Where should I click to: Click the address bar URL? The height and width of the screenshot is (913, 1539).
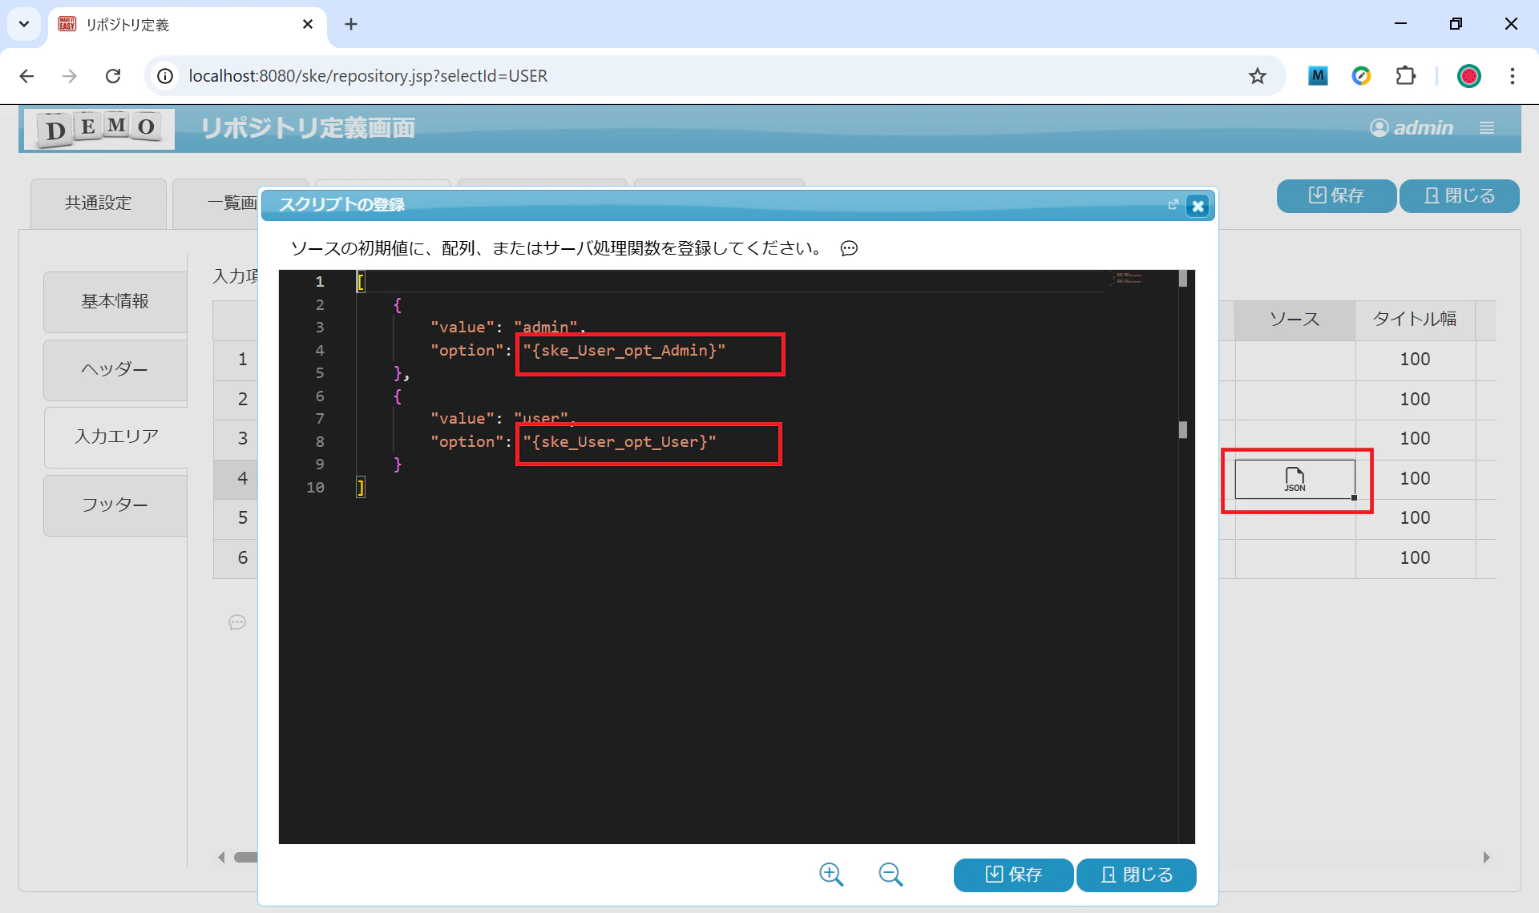point(368,76)
